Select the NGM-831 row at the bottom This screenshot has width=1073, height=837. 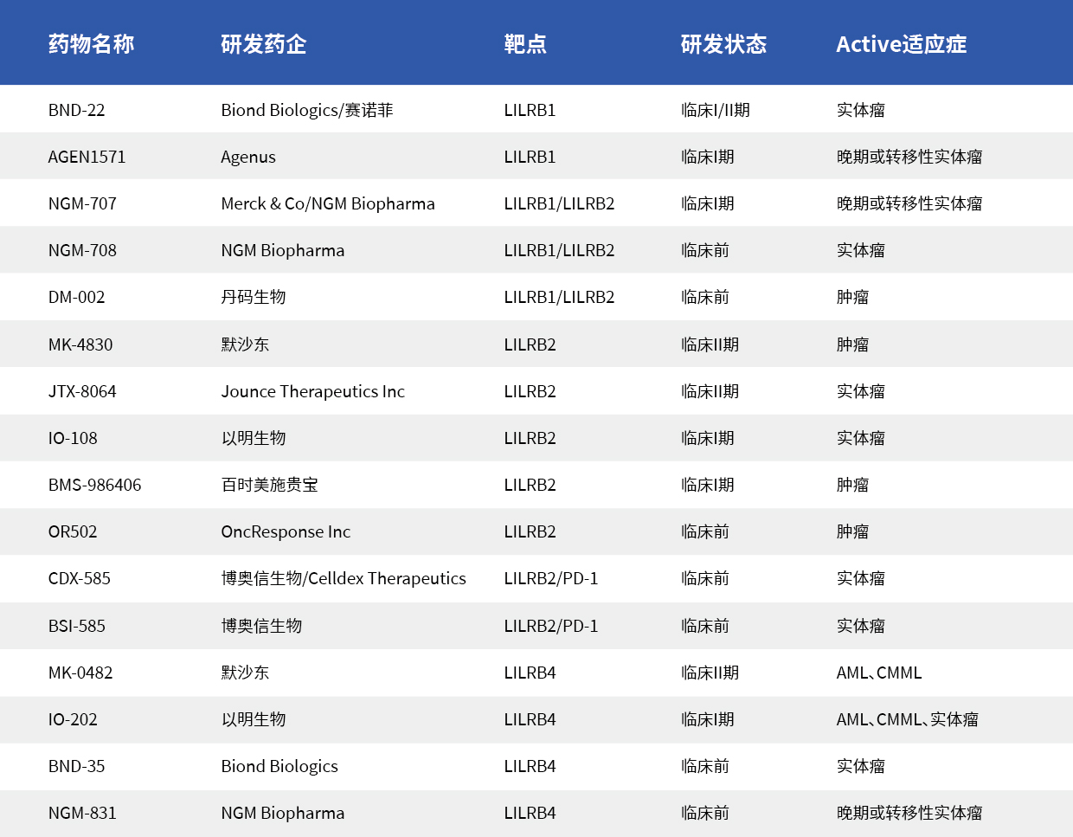point(80,813)
